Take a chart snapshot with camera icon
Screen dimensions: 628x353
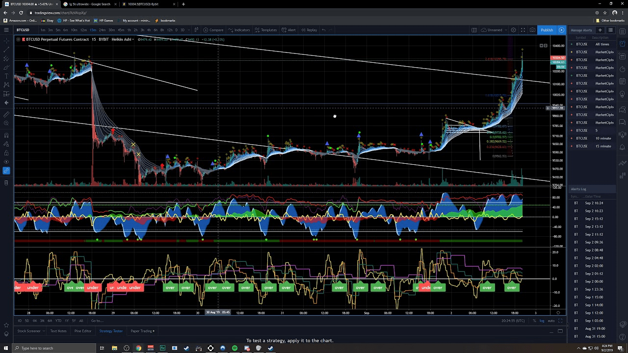532,30
